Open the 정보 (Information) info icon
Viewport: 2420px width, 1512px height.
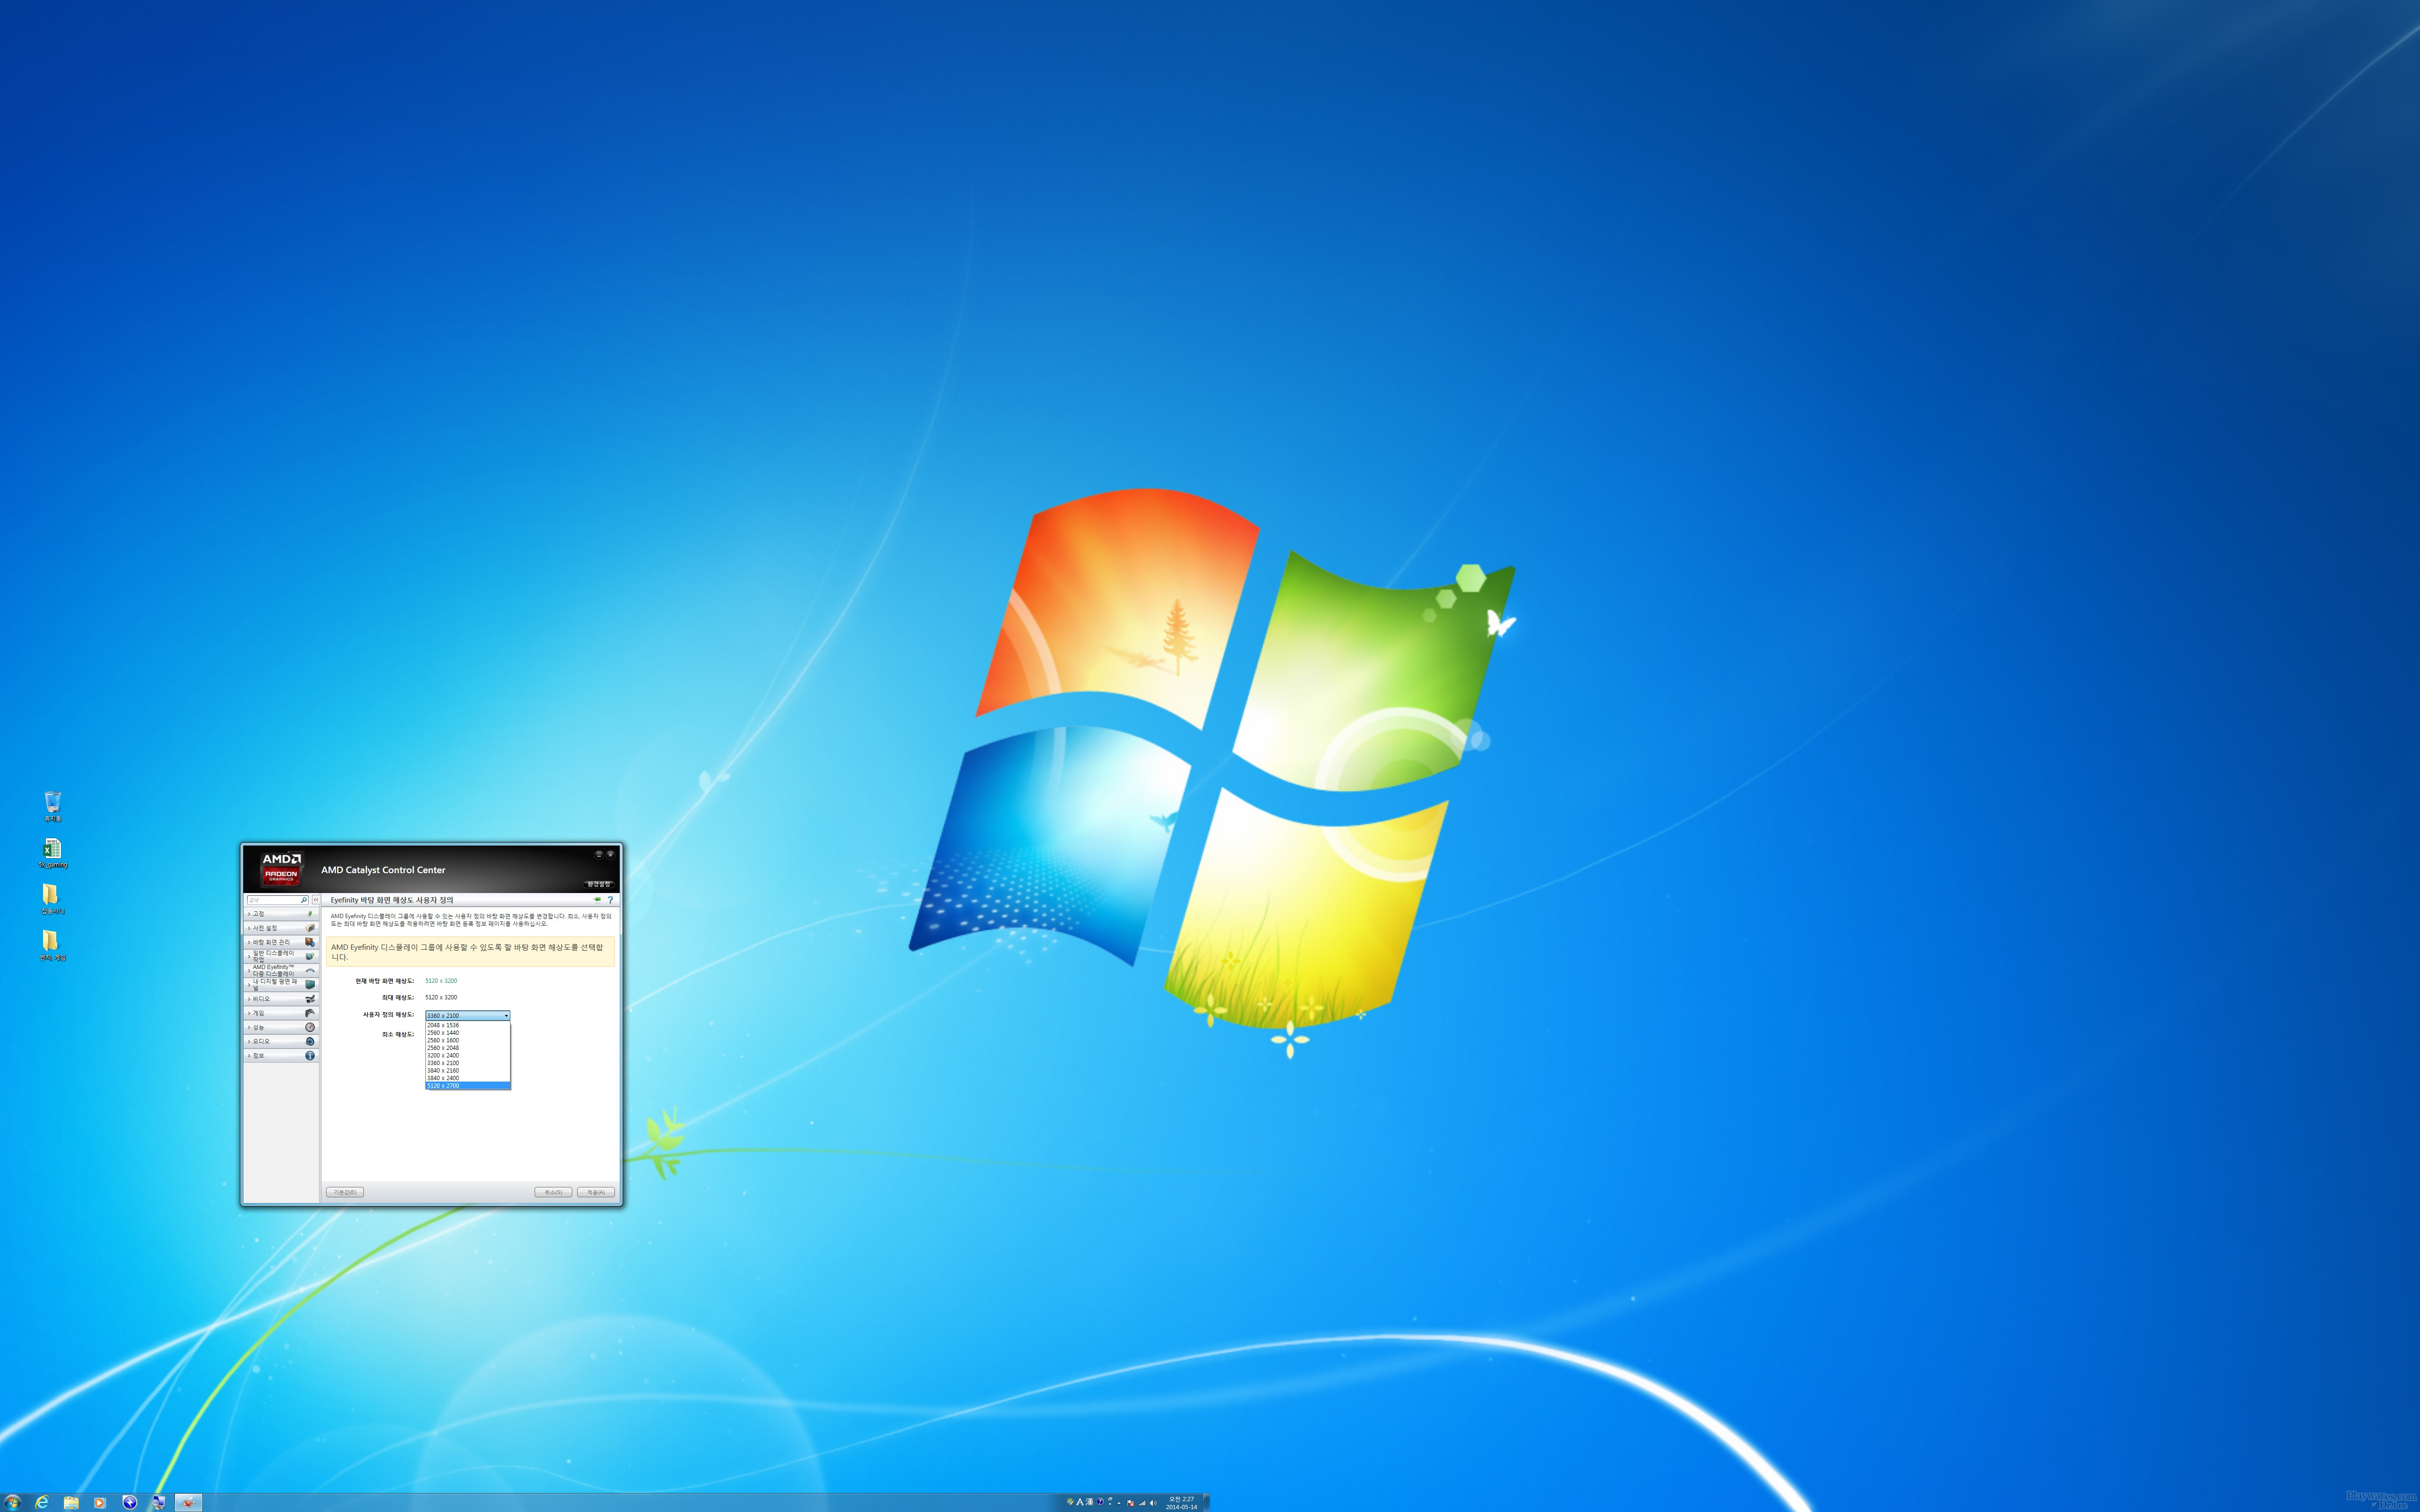click(310, 1056)
